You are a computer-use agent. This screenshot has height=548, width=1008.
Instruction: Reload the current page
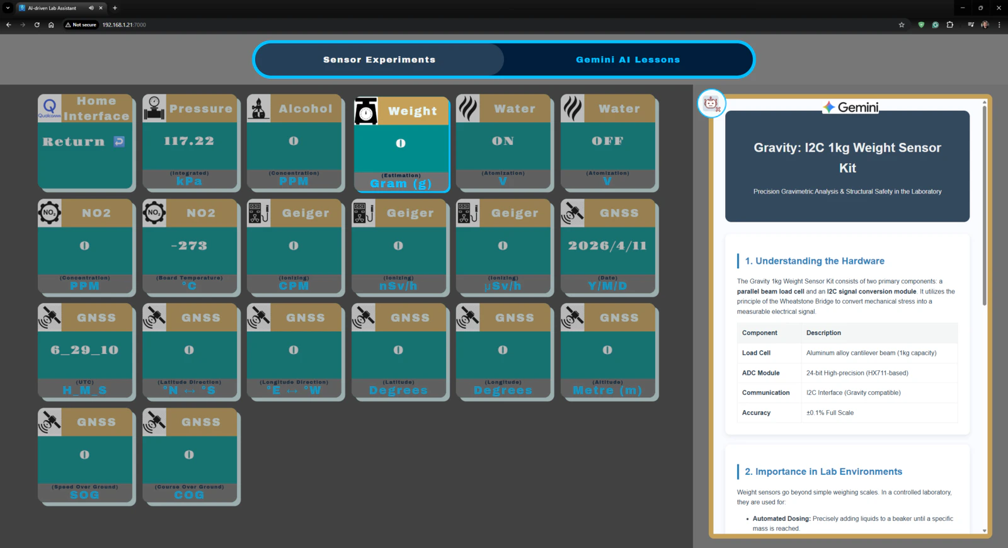(37, 25)
